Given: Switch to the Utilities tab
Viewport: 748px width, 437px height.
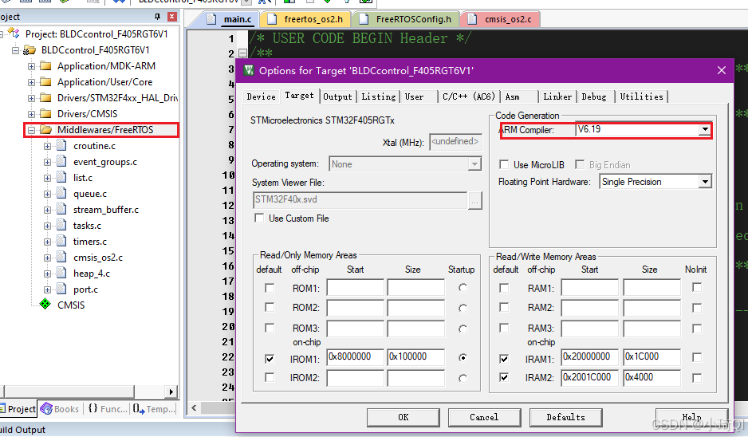Looking at the screenshot, I should tap(641, 96).
